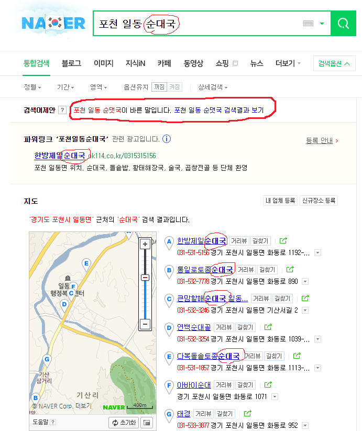
Task: Open result B 통일로토종순대국 link
Action: (x=205, y=270)
